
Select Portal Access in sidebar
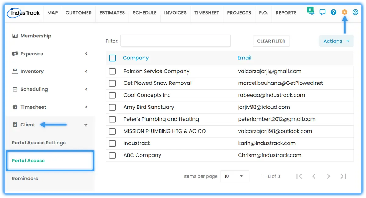point(50,161)
